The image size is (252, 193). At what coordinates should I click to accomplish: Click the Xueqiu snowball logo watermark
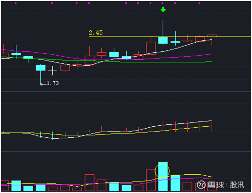point(201,185)
